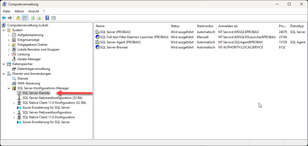Viewport: 308px width, 146px height.
Task: Click SQL Server-Agent (PROBAU) service icon
Action: point(97,42)
